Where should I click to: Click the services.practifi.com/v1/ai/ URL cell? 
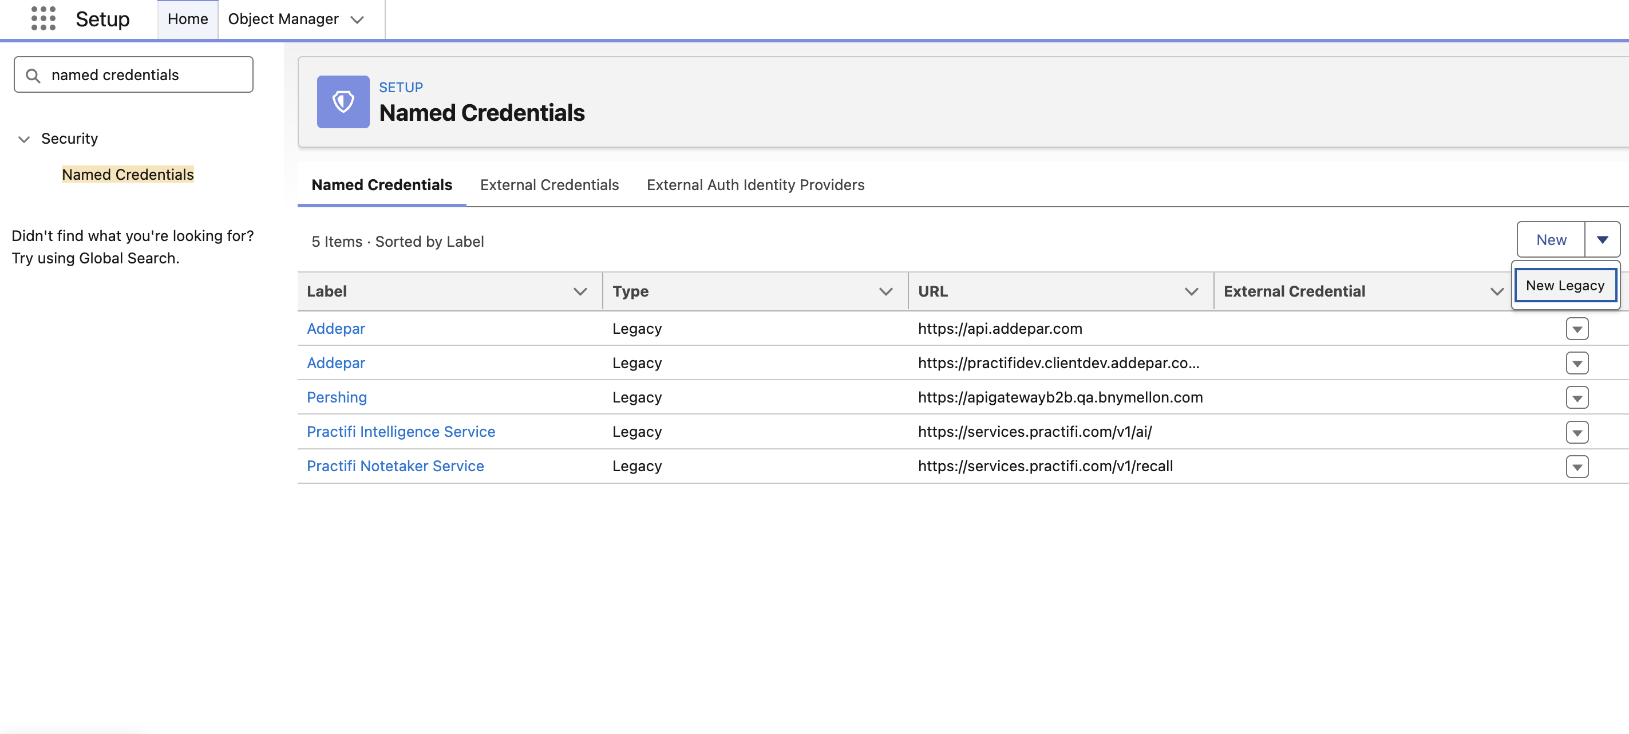1034,432
